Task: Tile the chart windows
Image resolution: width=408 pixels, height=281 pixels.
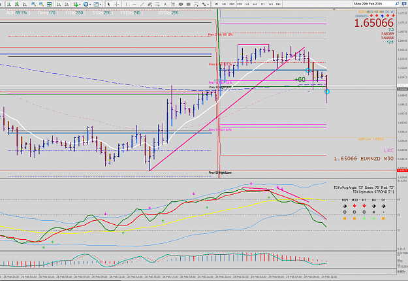Action: click(49, 4)
